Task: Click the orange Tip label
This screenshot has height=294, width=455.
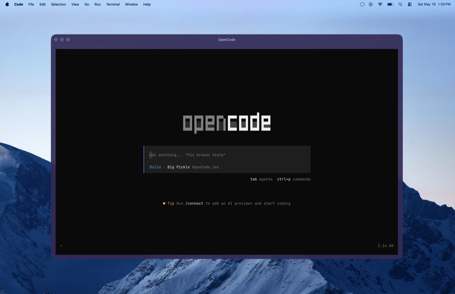Action: [x=171, y=203]
